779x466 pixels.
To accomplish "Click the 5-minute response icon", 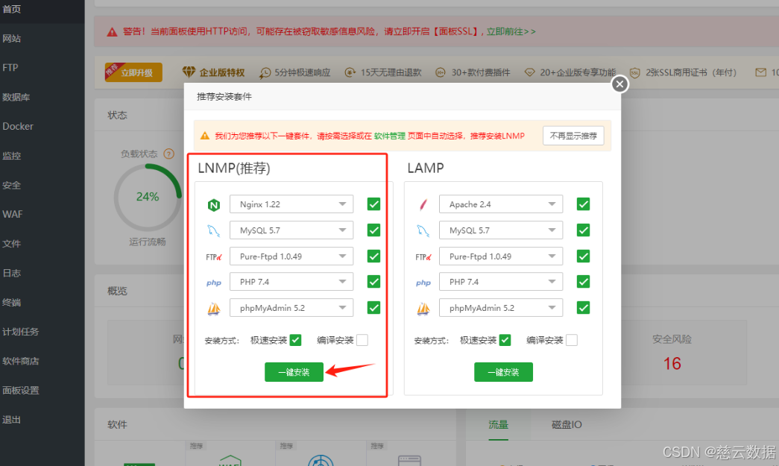I will pyautogui.click(x=265, y=72).
